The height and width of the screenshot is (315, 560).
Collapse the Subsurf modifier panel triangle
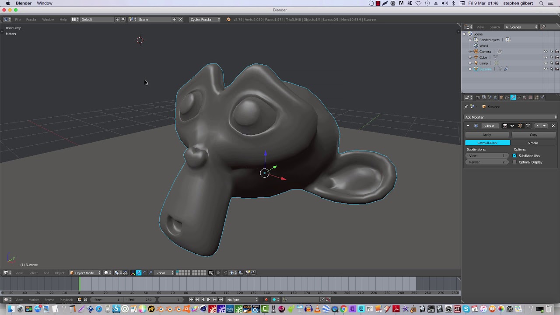coord(468,126)
